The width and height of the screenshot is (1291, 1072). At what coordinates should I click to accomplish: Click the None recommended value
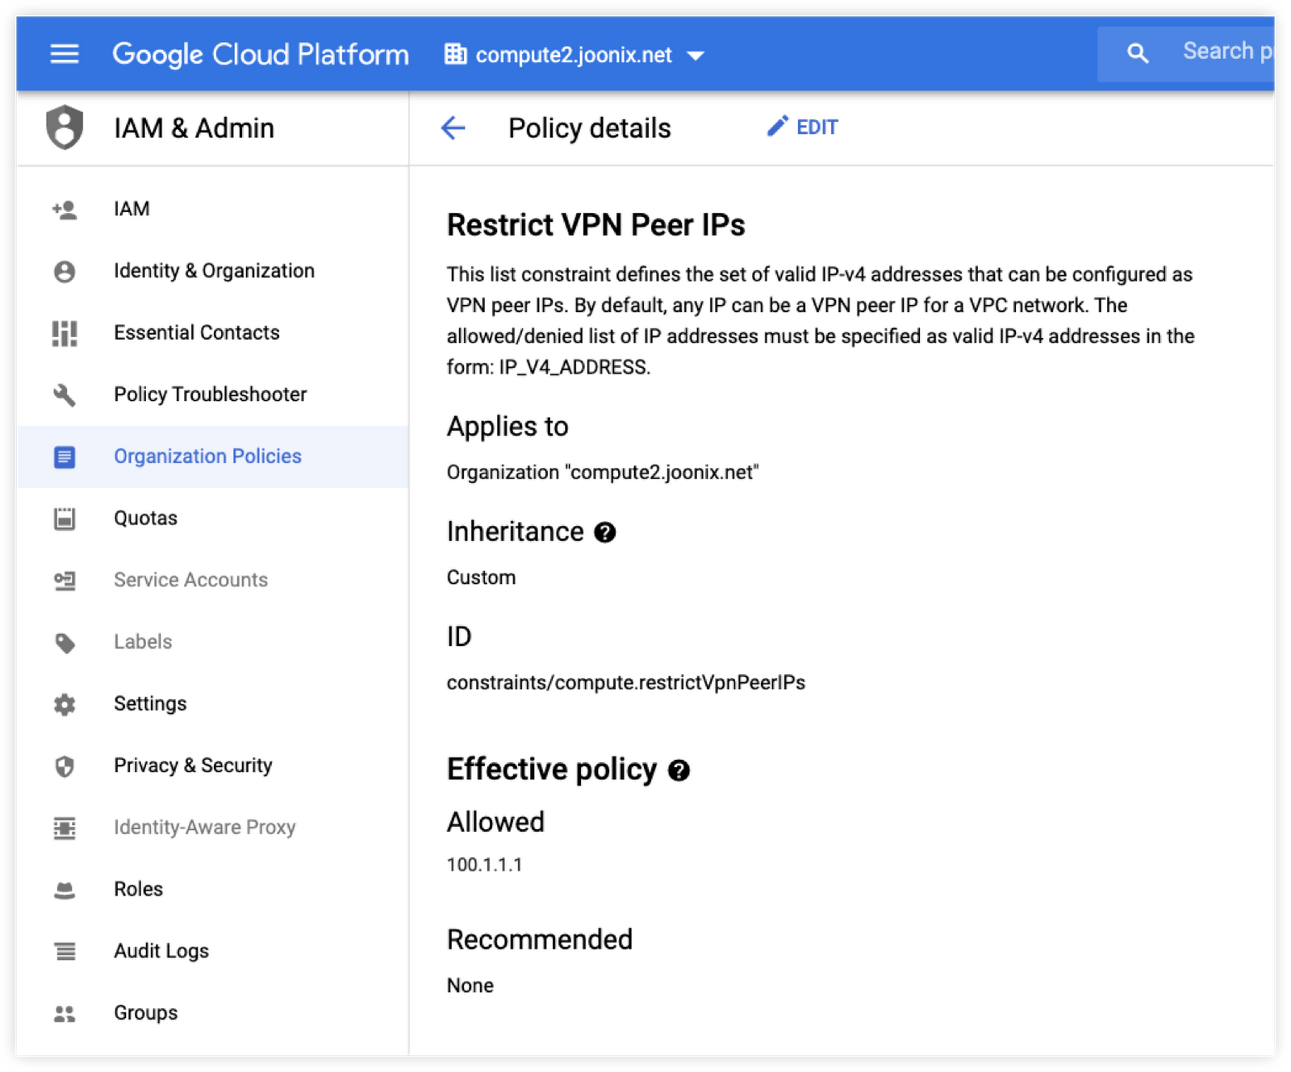click(470, 986)
